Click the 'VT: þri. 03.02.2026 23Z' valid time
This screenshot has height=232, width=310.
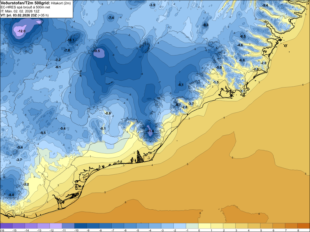click(x=19, y=15)
